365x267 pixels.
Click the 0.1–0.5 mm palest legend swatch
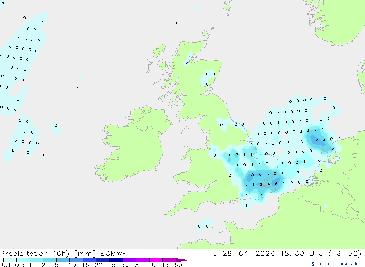point(10,260)
